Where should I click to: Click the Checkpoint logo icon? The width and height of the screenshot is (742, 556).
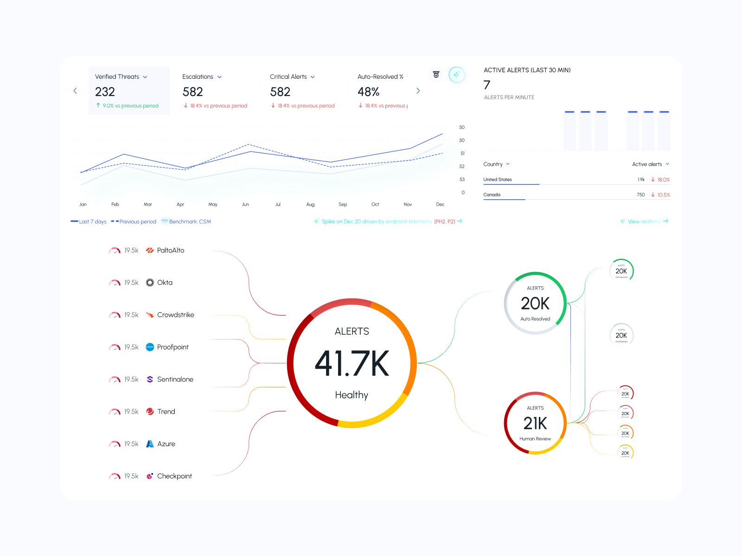150,476
